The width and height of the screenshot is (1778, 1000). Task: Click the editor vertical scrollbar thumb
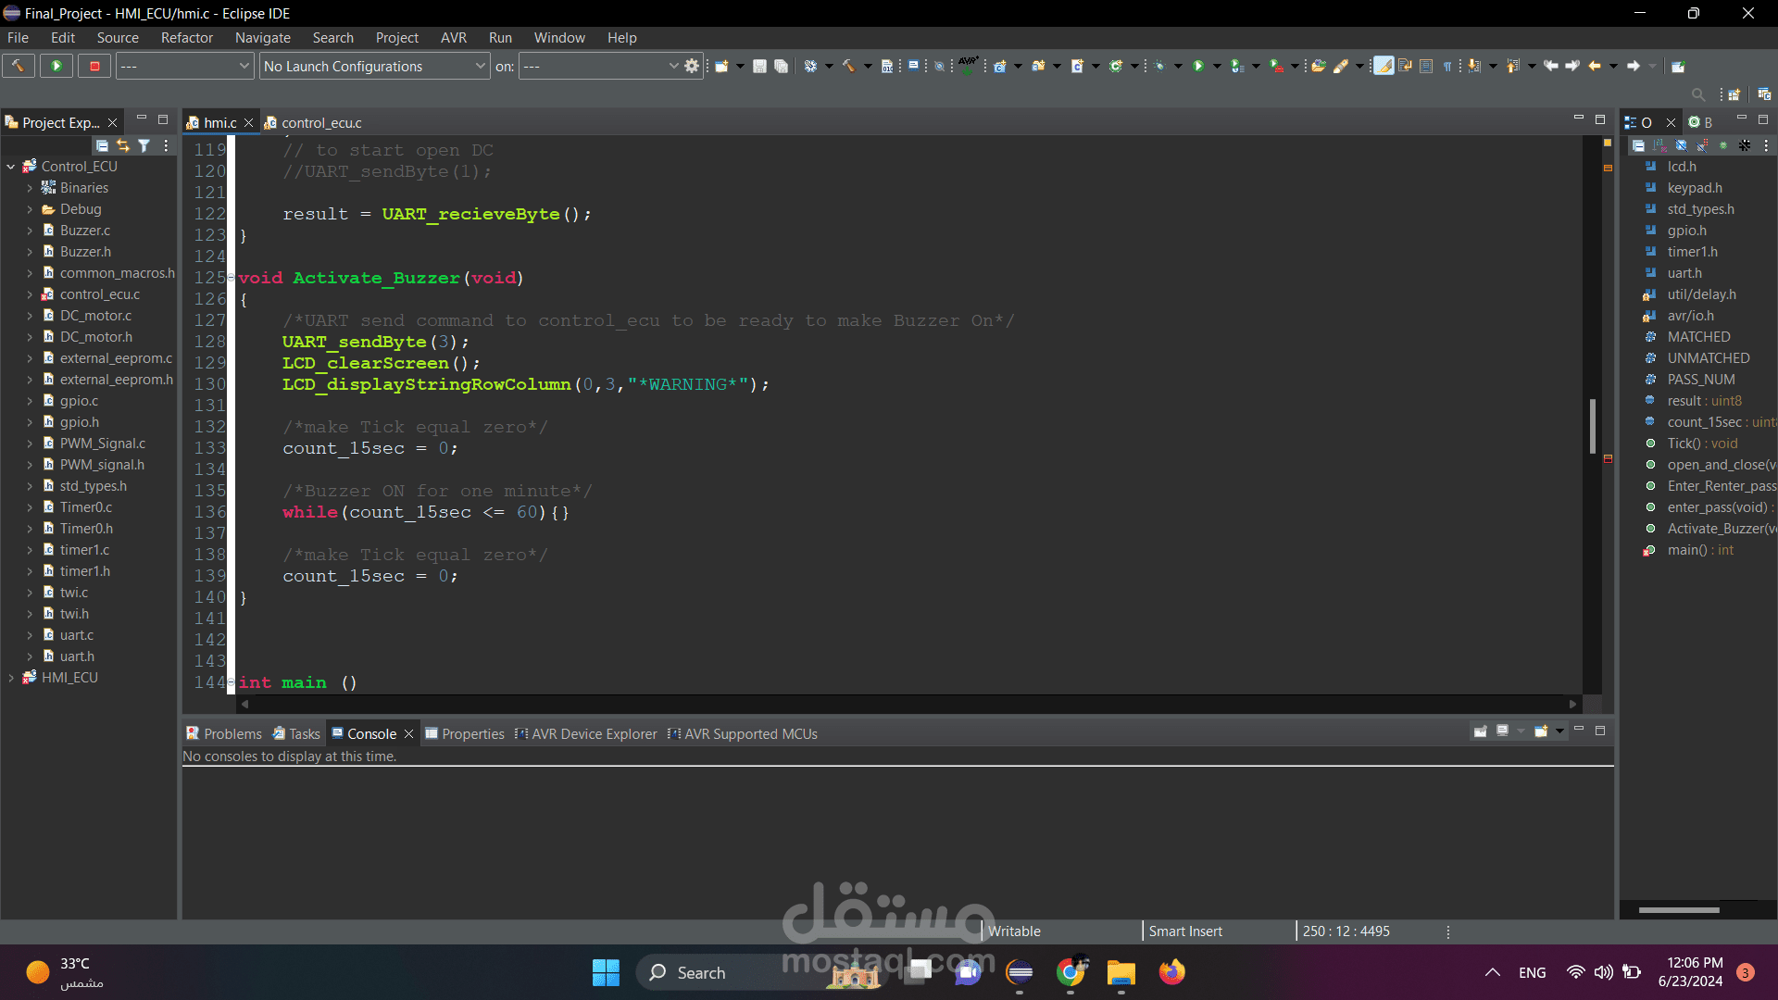pyautogui.click(x=1592, y=426)
